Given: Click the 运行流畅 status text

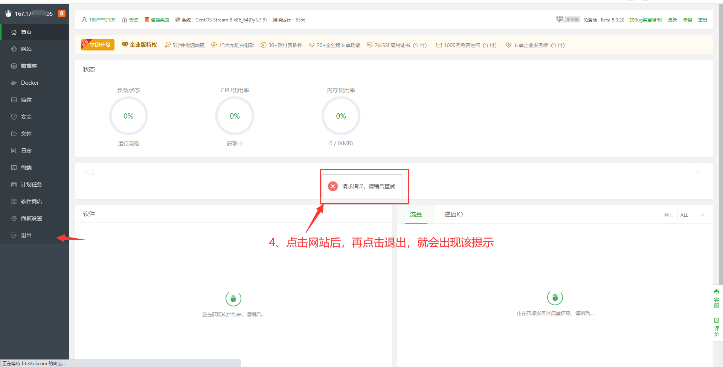Looking at the screenshot, I should (128, 143).
